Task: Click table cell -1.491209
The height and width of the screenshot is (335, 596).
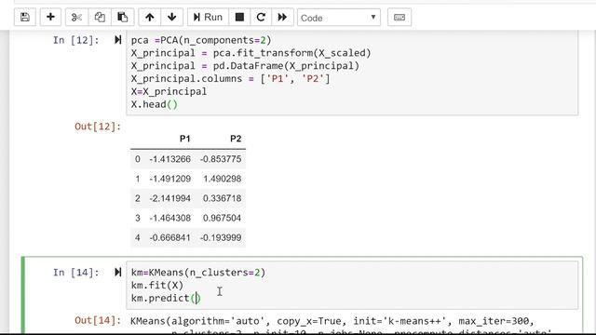Action: pyautogui.click(x=169, y=179)
